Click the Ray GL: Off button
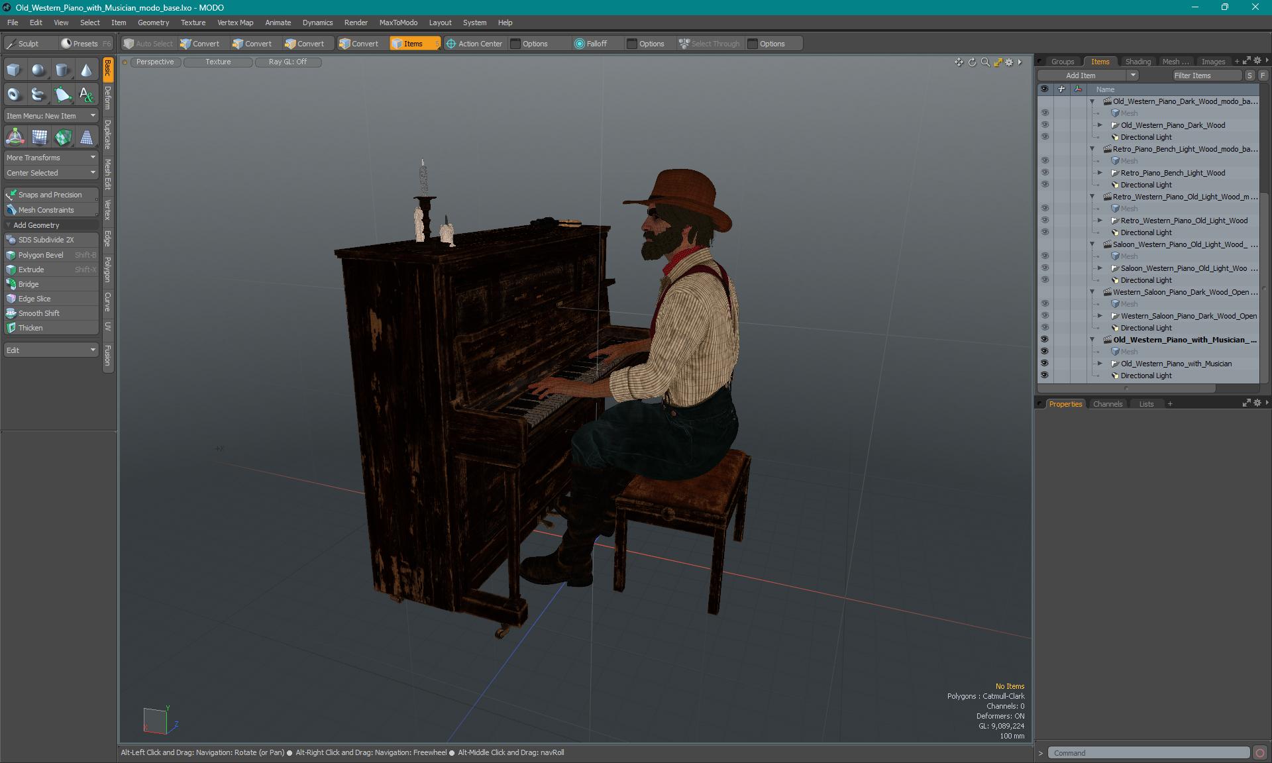This screenshot has width=1272, height=763. tap(288, 62)
